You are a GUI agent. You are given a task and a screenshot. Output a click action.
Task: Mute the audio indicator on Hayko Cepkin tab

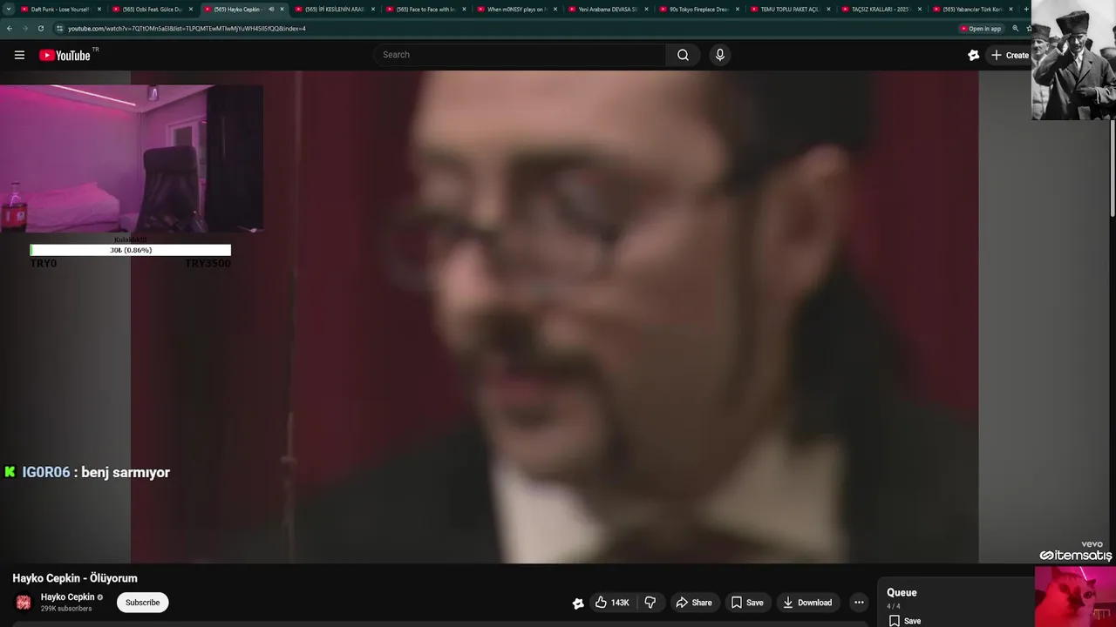[x=271, y=10]
